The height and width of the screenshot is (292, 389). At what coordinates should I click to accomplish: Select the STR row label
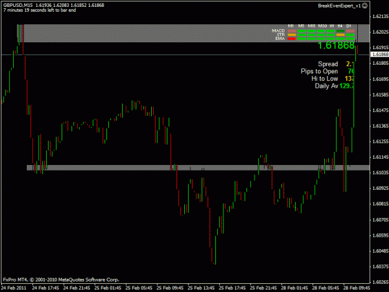[281, 35]
